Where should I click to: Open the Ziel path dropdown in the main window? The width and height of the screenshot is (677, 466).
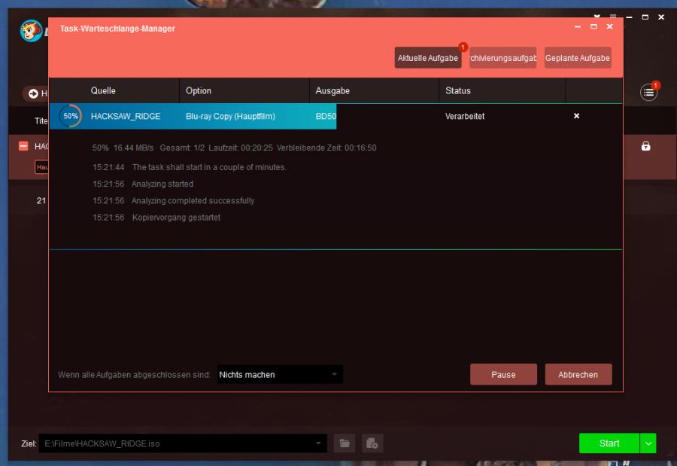[318, 443]
